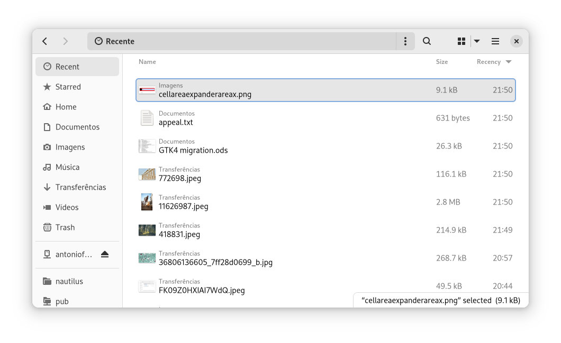The image size is (561, 343).
Task: Click the 20:57 recency time
Action: point(502,258)
